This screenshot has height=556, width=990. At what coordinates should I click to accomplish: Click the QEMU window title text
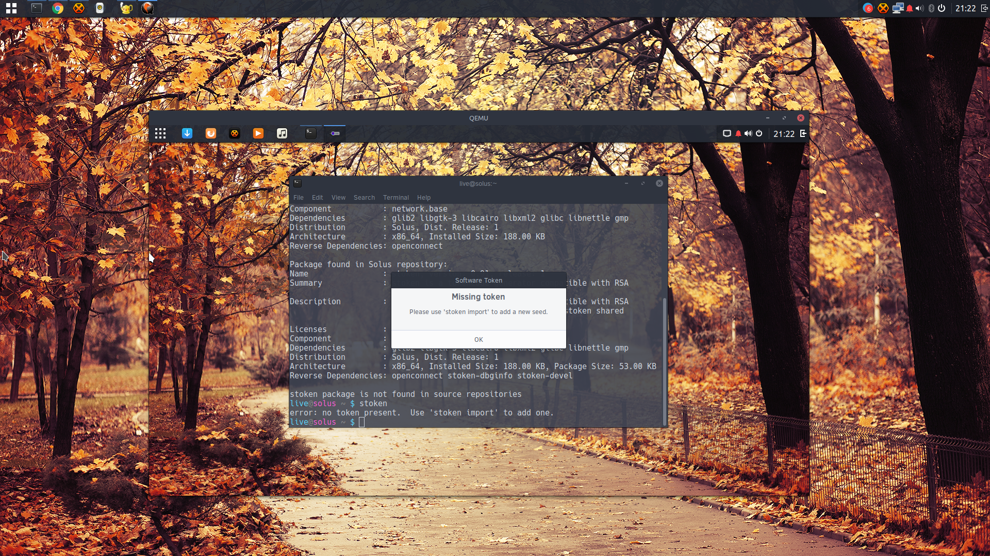(478, 118)
